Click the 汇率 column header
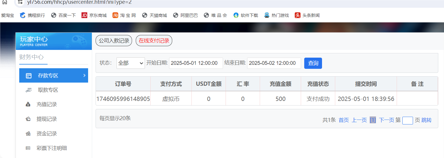Screen dimensions: 444x158 point(243,84)
